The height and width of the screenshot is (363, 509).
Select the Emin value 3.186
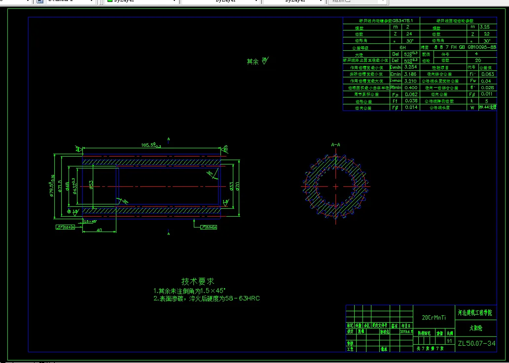pos(411,74)
